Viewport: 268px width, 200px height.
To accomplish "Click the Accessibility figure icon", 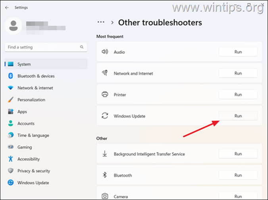I will 11,159.
